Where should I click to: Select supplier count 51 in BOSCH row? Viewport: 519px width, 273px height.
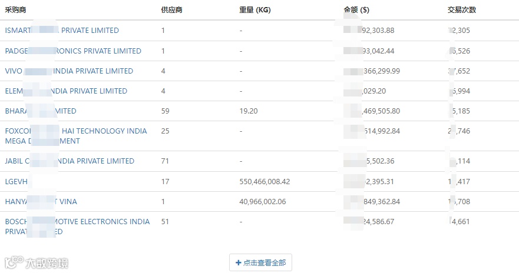(165, 221)
